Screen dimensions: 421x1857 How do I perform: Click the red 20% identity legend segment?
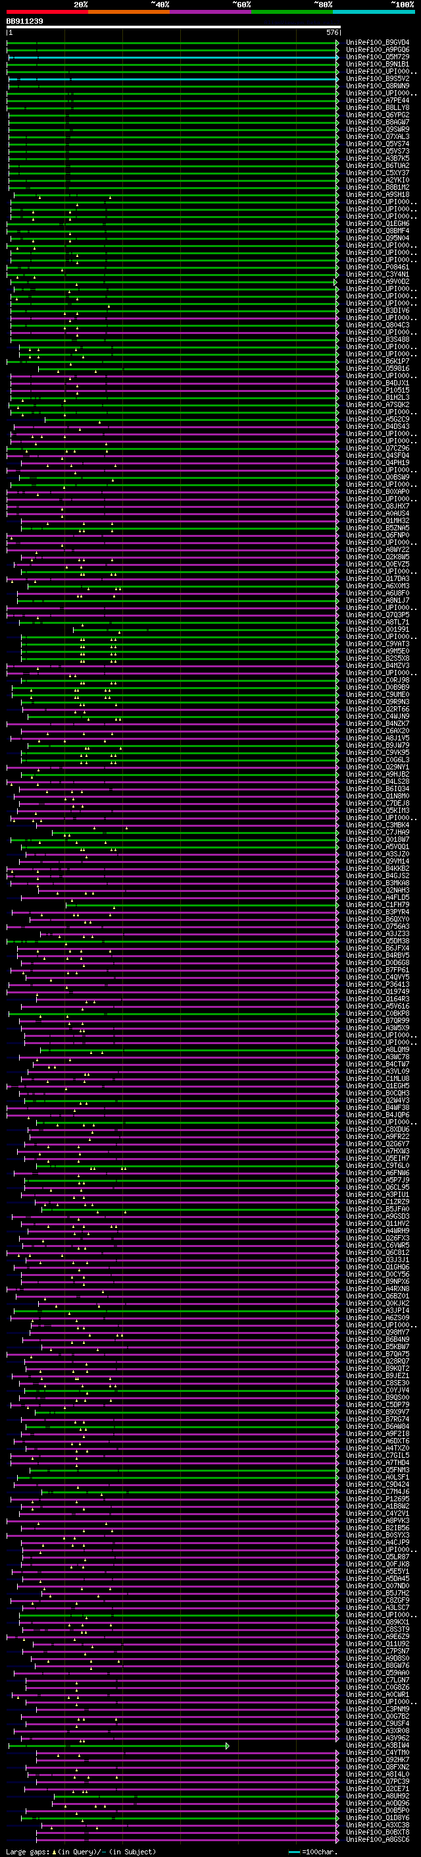tap(47, 12)
